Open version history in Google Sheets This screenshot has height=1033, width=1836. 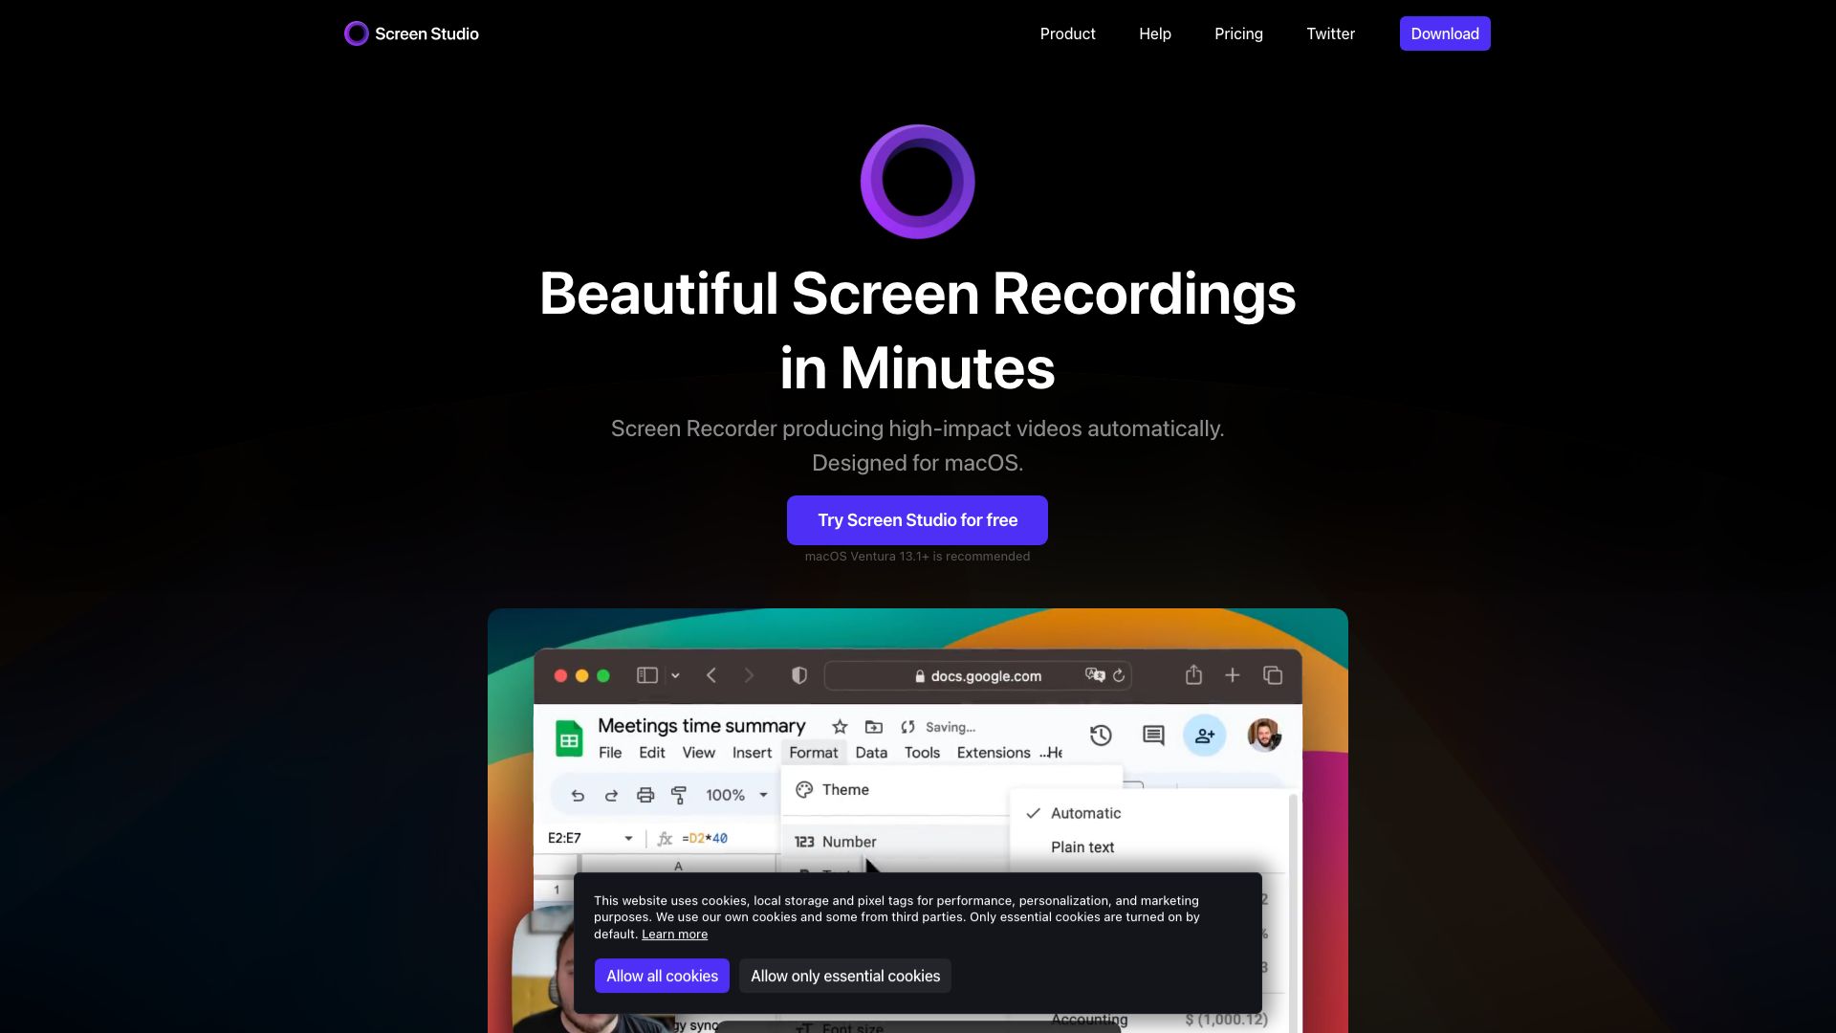tap(1100, 736)
